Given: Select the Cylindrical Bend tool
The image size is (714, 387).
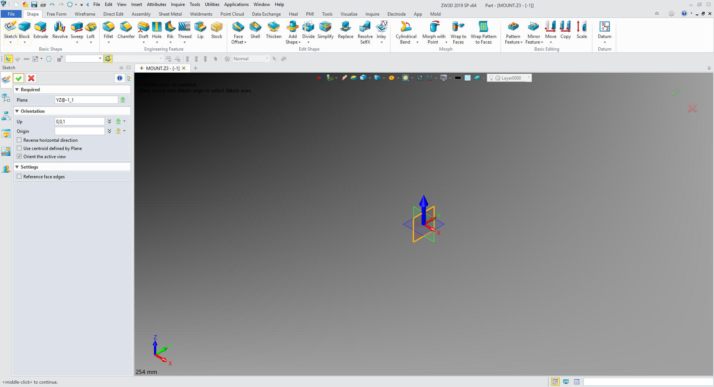Looking at the screenshot, I should tap(406, 32).
